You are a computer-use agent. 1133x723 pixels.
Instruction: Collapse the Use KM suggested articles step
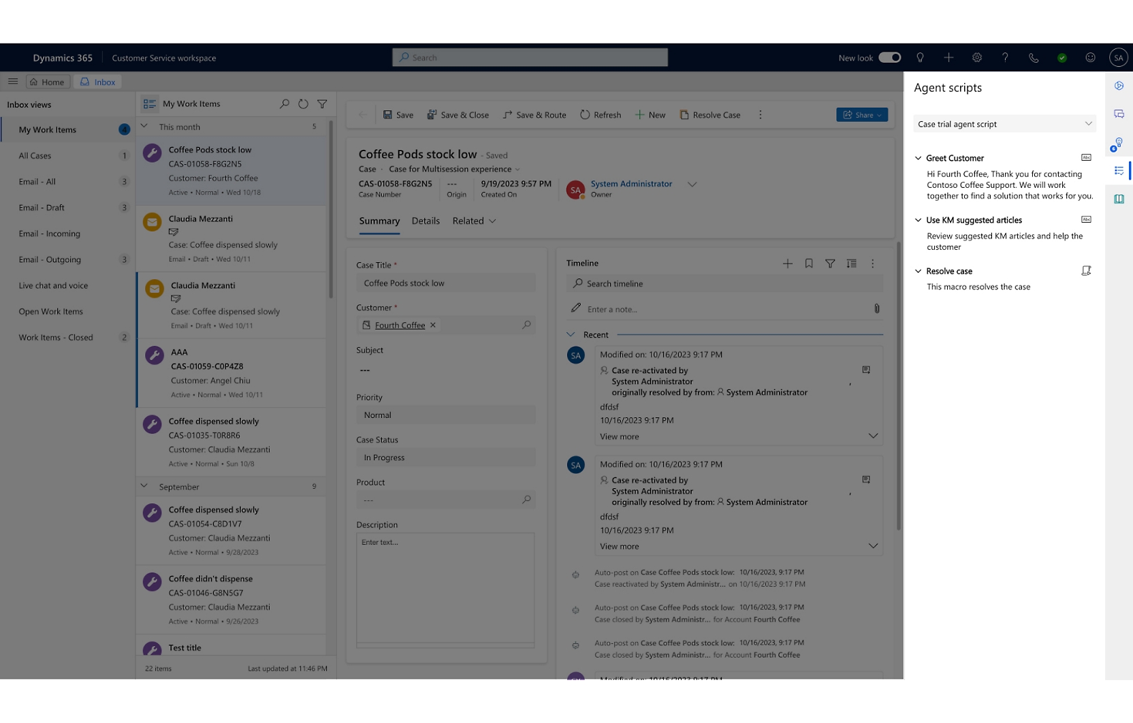pos(918,220)
